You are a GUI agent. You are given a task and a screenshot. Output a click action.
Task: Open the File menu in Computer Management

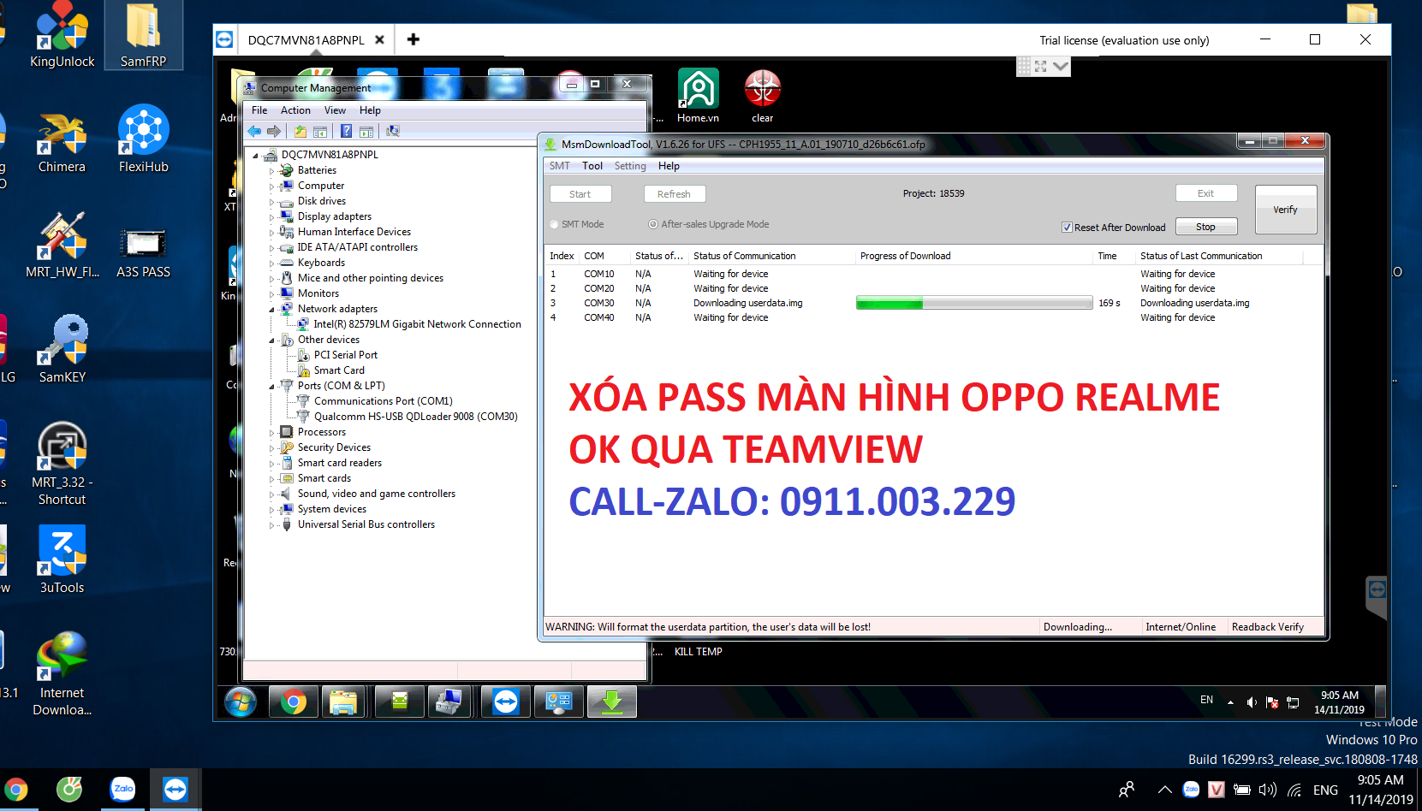coord(259,110)
